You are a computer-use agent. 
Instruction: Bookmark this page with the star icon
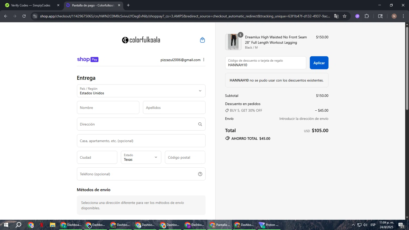[x=345, y=16]
